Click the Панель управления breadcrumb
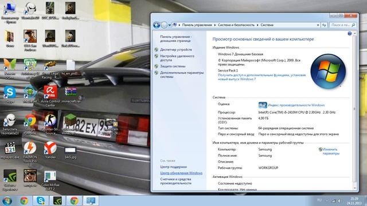This screenshot has height=206, width=367. point(197,25)
